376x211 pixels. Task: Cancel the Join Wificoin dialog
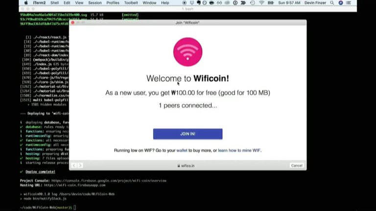coord(297,166)
